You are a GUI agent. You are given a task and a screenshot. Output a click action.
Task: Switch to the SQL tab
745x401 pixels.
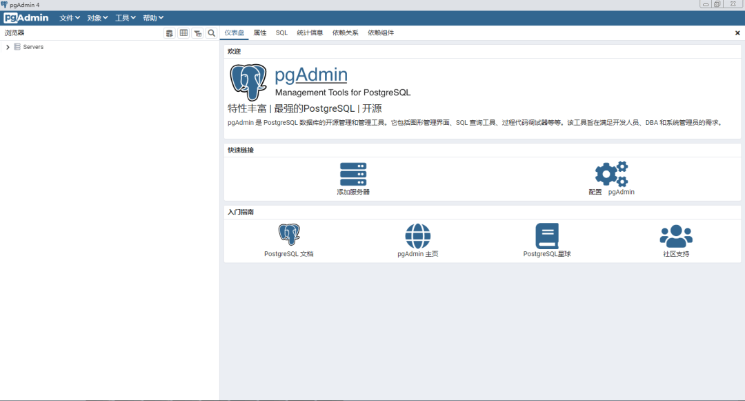281,32
